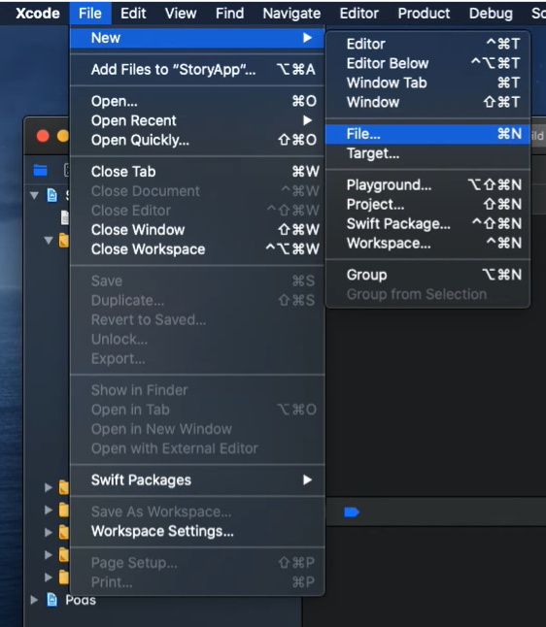
Task: Click the Pods project file icon
Action: click(52, 600)
